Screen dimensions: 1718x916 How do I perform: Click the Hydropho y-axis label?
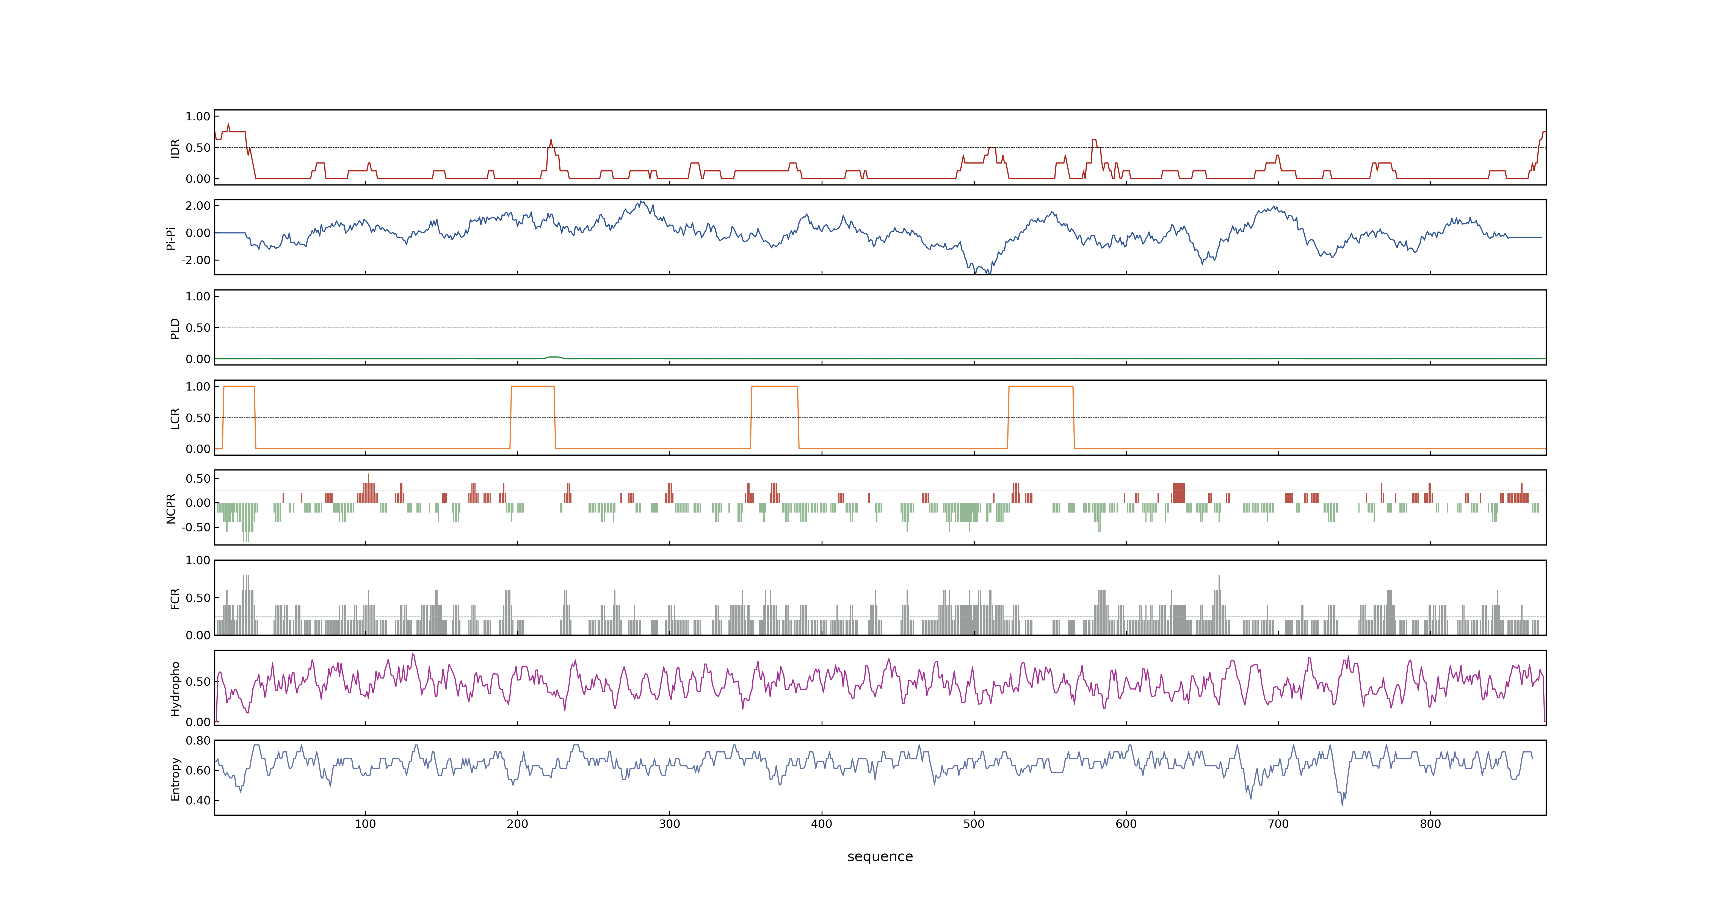click(x=175, y=689)
